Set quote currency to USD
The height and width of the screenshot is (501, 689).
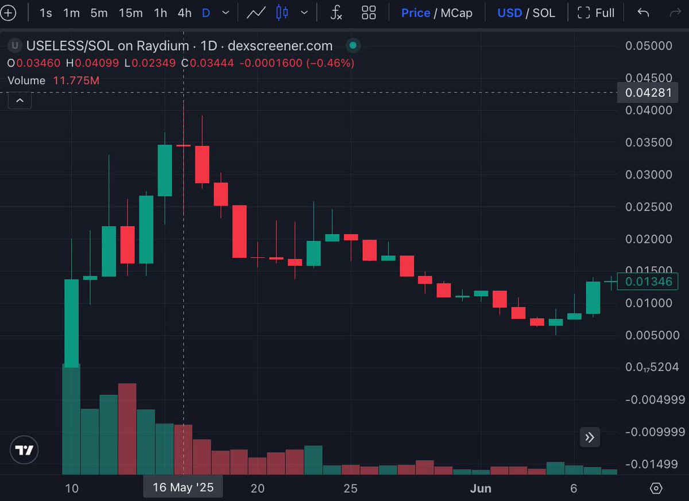pos(509,13)
